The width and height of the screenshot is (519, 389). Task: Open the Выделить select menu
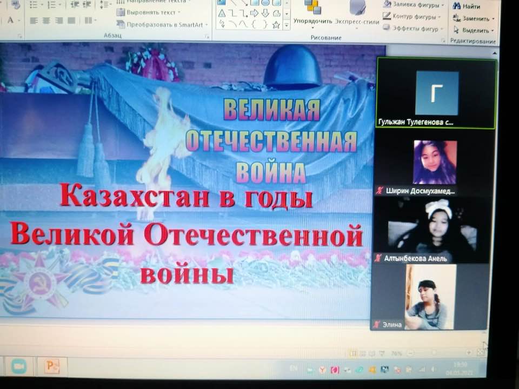[x=474, y=30]
